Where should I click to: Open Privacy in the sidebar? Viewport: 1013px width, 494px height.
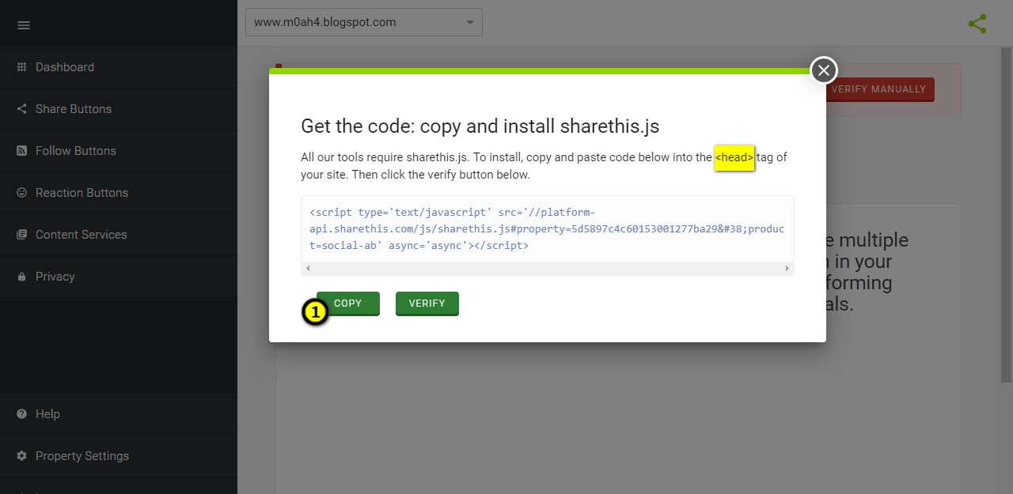click(x=119, y=277)
